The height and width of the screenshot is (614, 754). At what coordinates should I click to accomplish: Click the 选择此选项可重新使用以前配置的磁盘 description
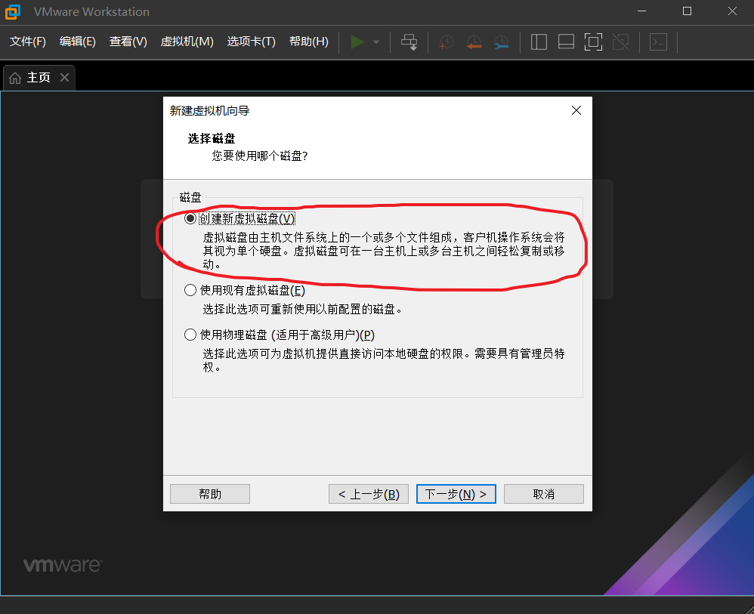[302, 309]
